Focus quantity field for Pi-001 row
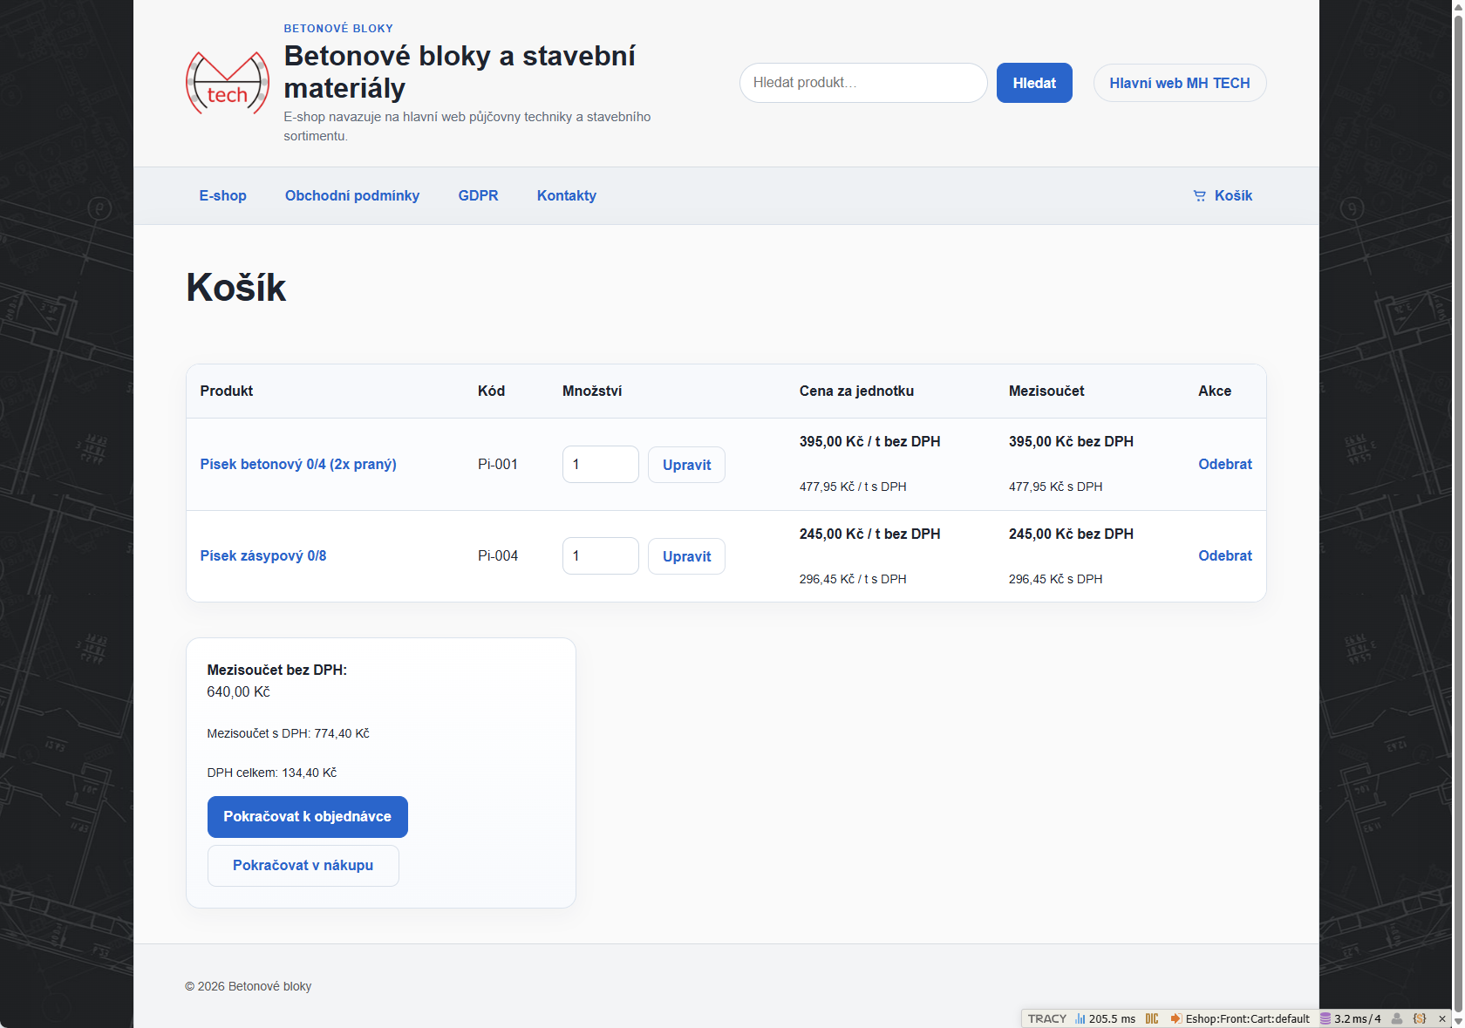Screen dimensions: 1465x1028 click(x=601, y=465)
